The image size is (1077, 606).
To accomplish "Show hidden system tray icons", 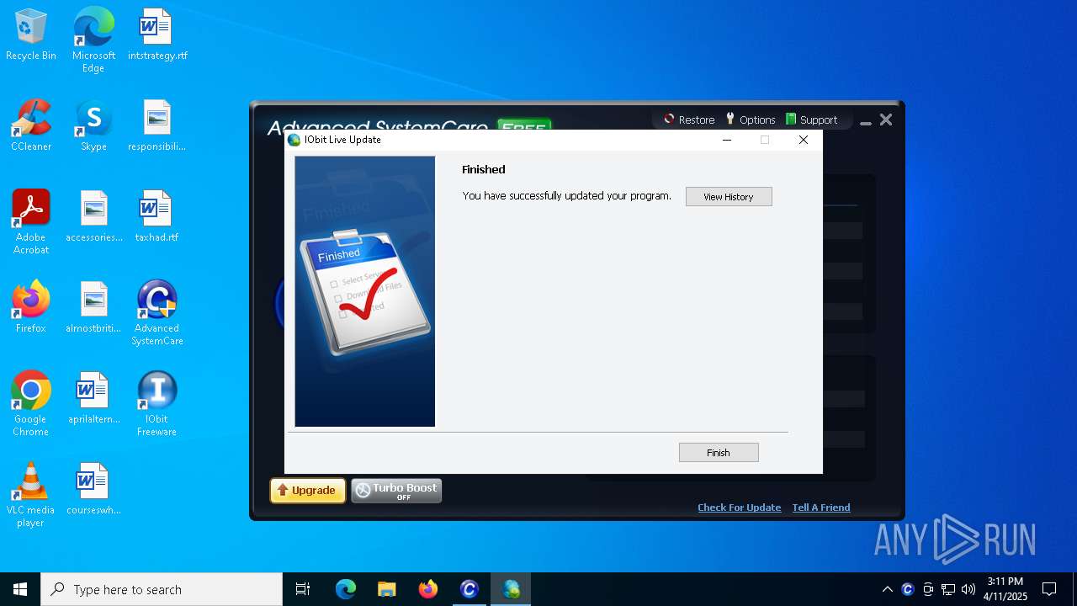I will point(887,589).
